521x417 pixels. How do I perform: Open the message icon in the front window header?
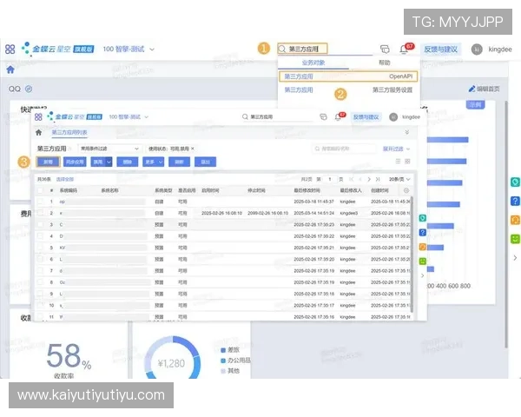click(x=323, y=117)
